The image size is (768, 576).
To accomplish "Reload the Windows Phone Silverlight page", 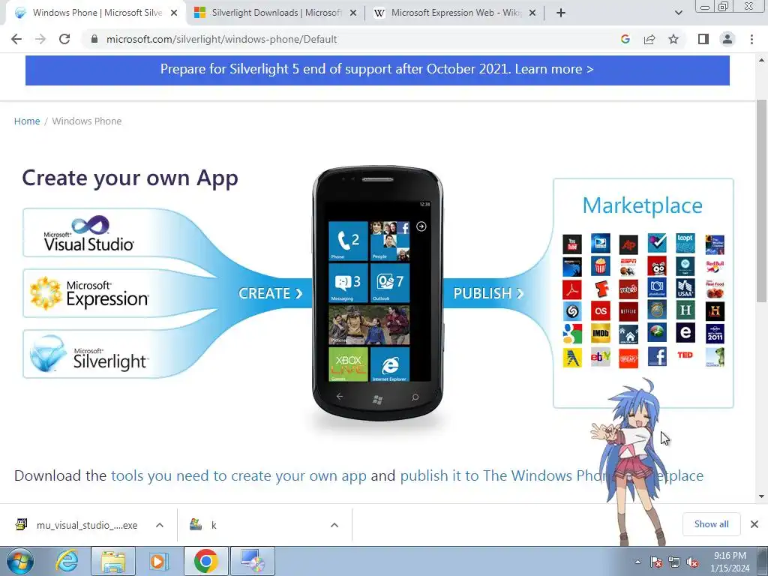I will 64,39.
